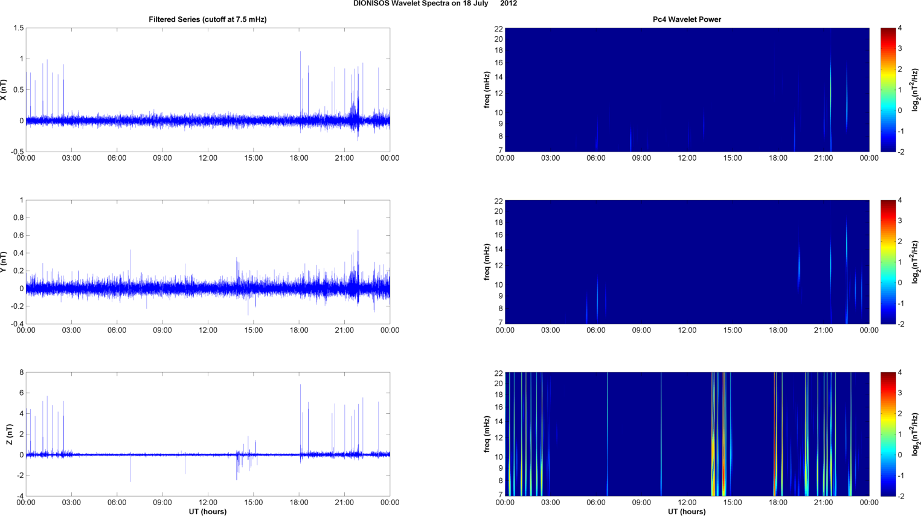Image resolution: width=921 pixels, height=516 pixels.
Task: Select UT (hours) label under Z time series
Action: (207, 512)
